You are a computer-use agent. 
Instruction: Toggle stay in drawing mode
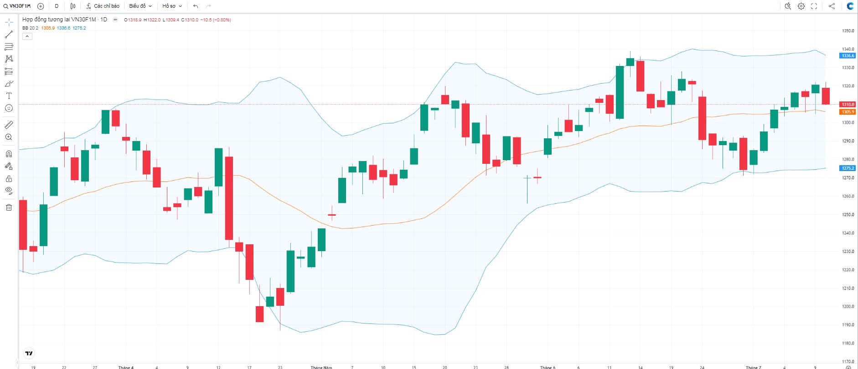9,166
